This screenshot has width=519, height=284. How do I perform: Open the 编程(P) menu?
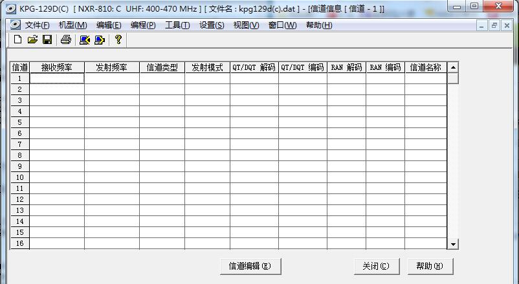pos(143,25)
